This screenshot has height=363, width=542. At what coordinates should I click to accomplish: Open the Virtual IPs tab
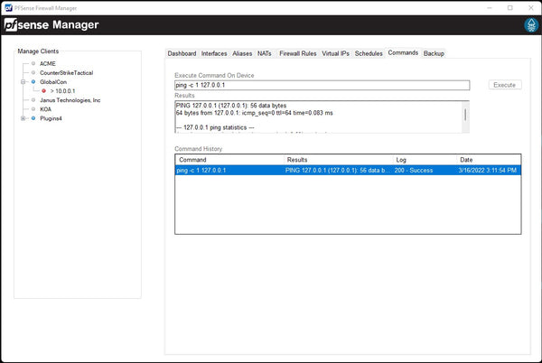click(337, 53)
